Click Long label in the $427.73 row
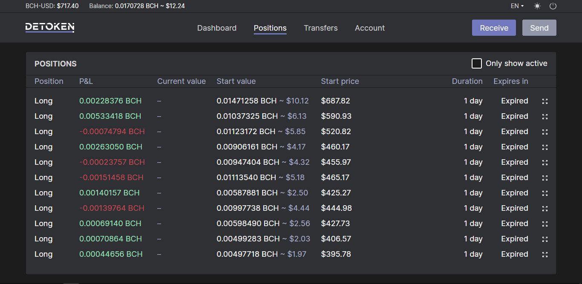 click(43, 224)
